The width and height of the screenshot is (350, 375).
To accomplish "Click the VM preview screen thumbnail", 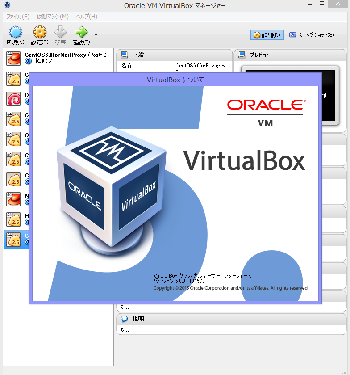I will tap(330, 95).
